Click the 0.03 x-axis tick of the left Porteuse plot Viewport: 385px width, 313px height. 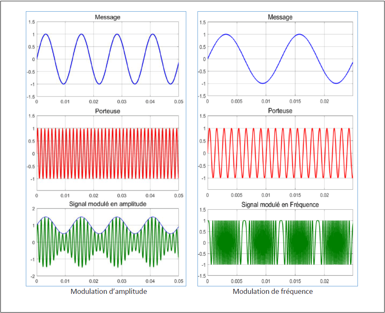(122, 195)
